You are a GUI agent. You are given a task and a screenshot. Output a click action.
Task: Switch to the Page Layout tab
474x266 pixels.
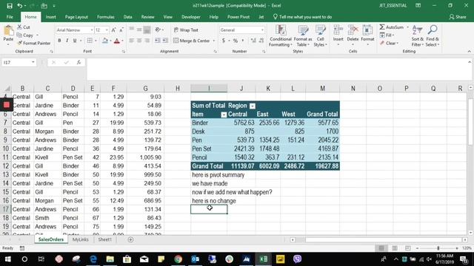tap(76, 17)
